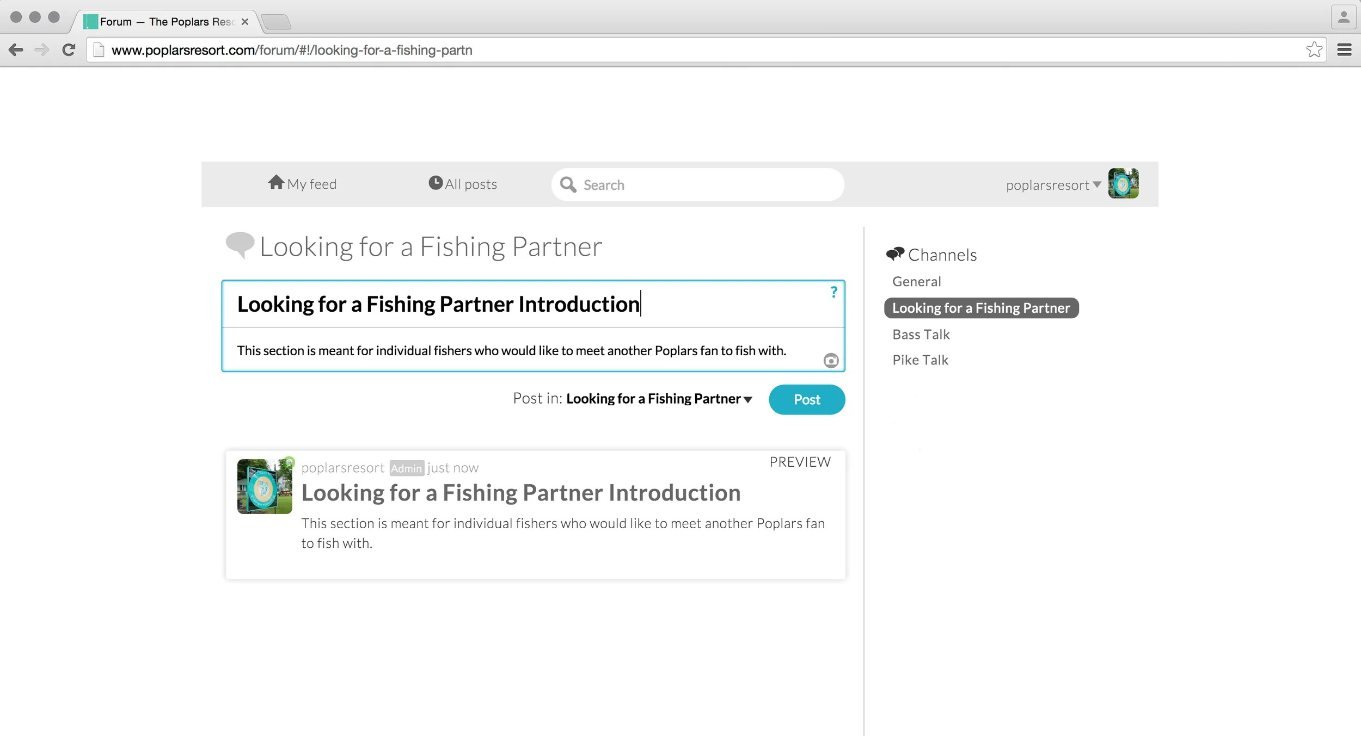Click the Search input field
The height and width of the screenshot is (736, 1361).
pos(708,185)
